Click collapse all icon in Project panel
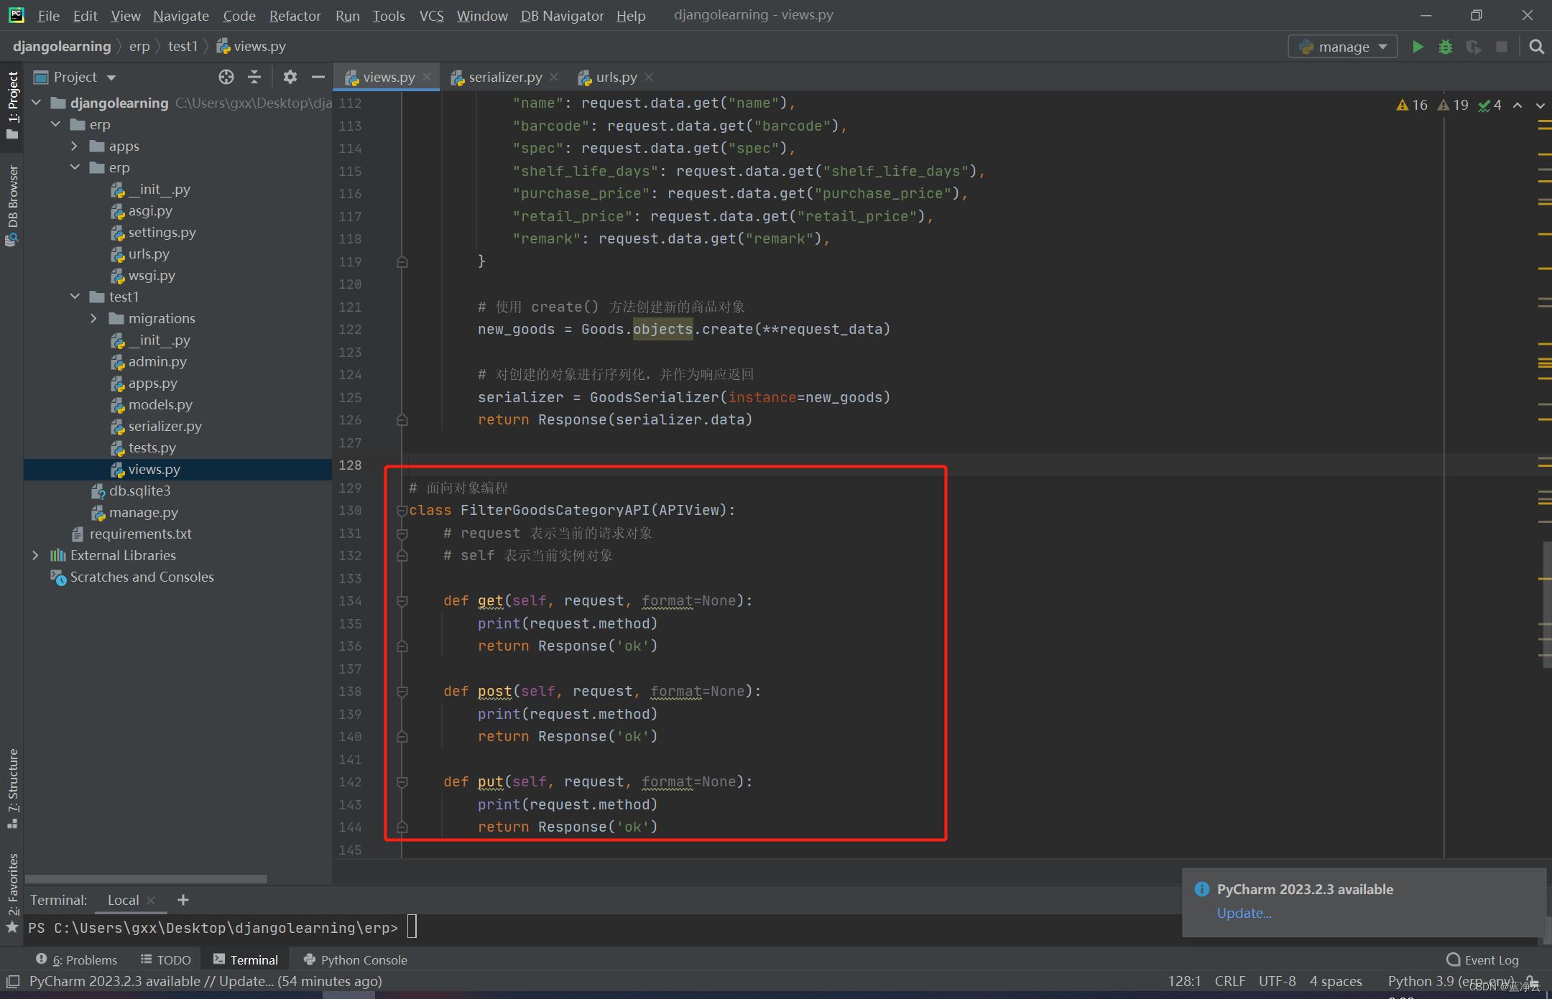This screenshot has width=1552, height=999. pos(254,77)
